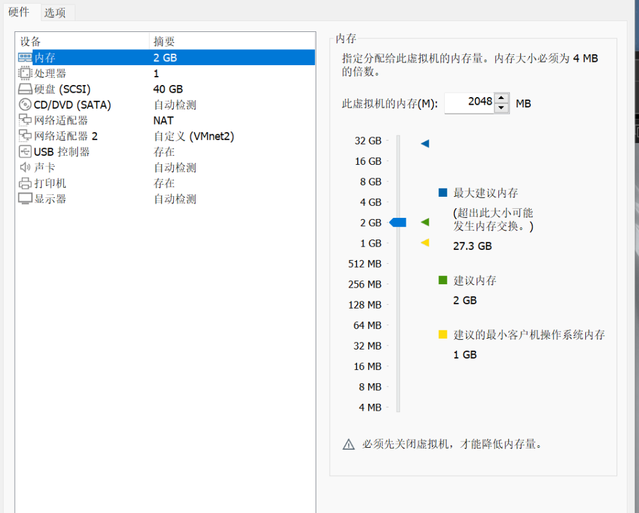Click the blue maximum recommended memory marker
The image size is (639, 513).
click(x=425, y=144)
